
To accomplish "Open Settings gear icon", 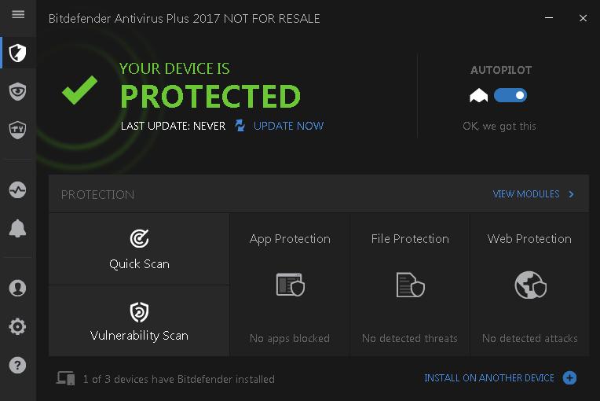I will tap(17, 327).
